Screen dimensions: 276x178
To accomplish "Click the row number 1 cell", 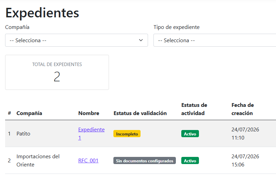I will [9, 133].
